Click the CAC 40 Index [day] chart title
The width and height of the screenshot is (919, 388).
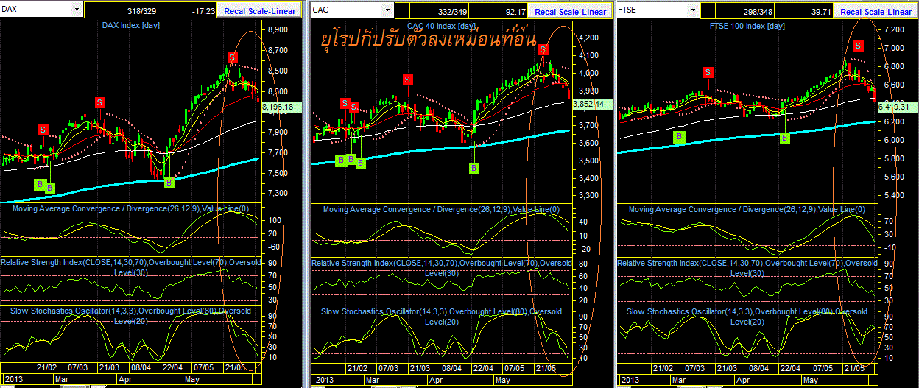point(442,26)
